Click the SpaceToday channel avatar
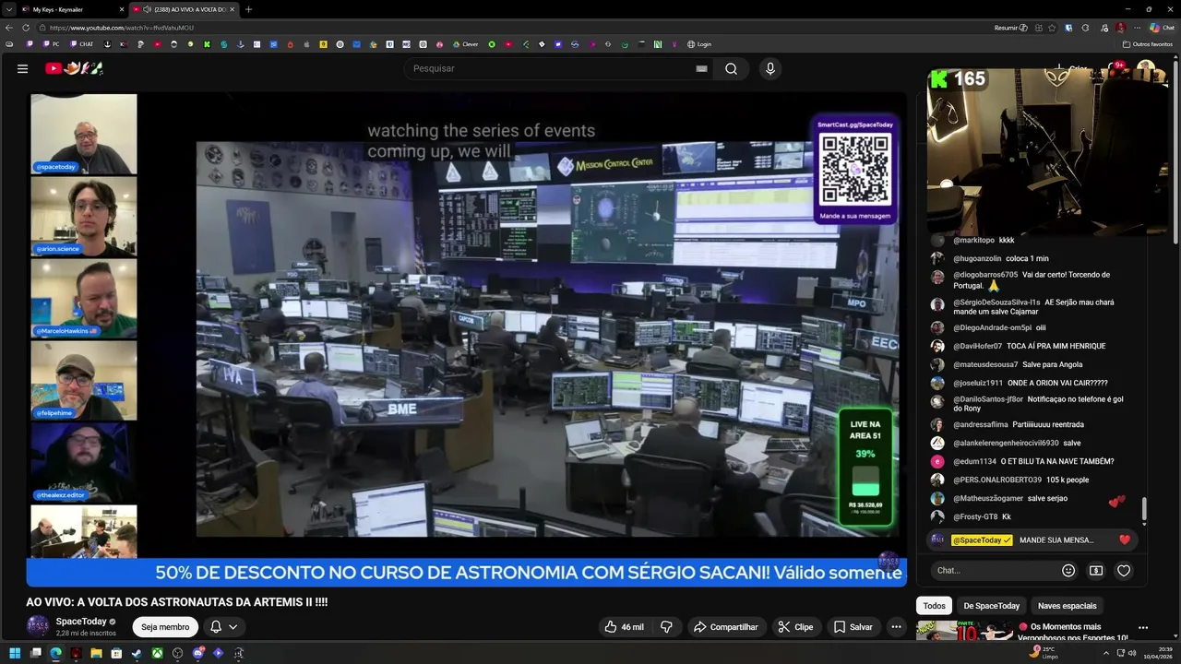Viewport: 1181px width, 664px height. click(38, 626)
